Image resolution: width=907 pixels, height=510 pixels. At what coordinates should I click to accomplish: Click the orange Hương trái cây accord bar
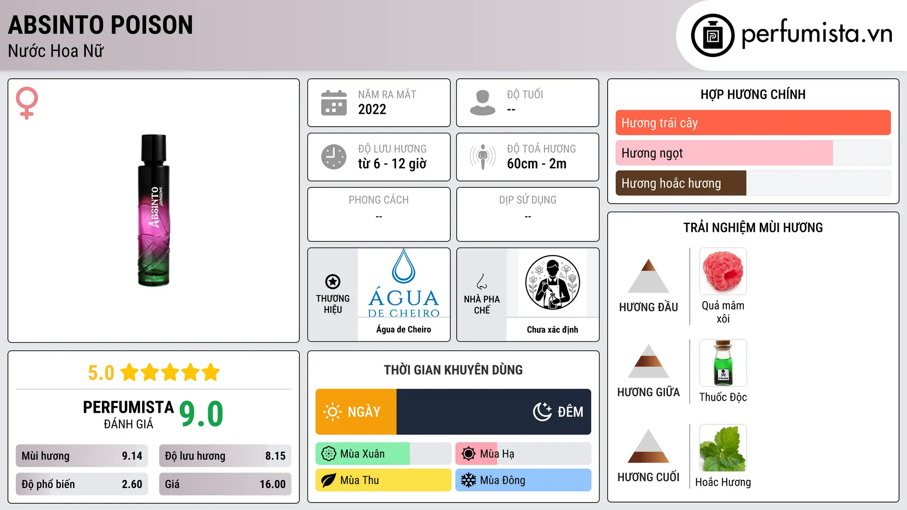tap(753, 123)
